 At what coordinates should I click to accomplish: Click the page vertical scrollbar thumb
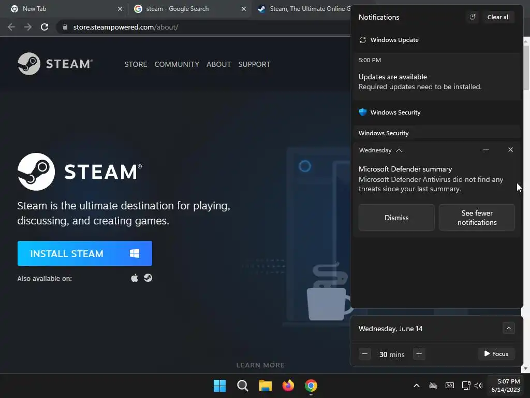(x=526, y=68)
